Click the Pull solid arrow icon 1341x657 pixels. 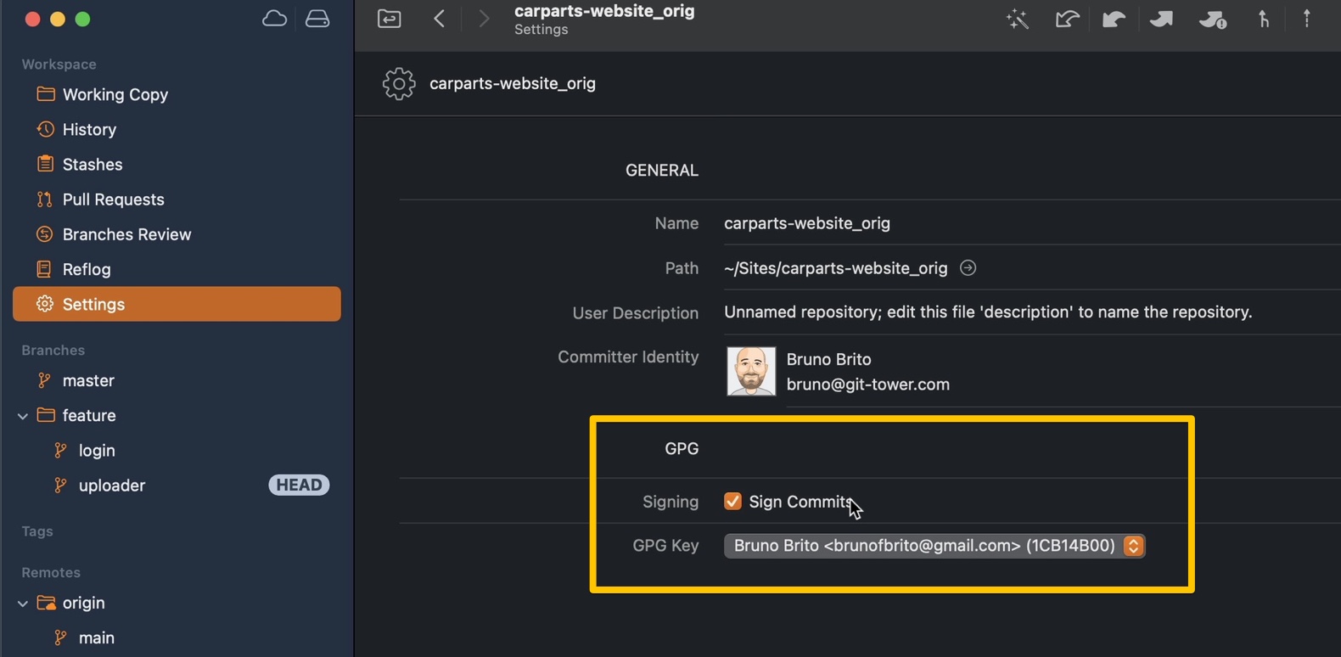[x=1114, y=20]
